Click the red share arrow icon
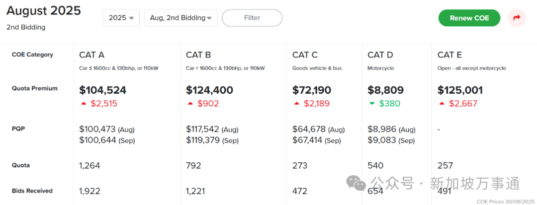Image resolution: width=537 pixels, height=205 pixels. click(x=517, y=18)
